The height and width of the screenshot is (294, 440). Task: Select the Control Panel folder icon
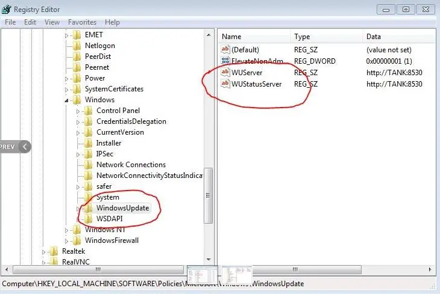tap(89, 111)
